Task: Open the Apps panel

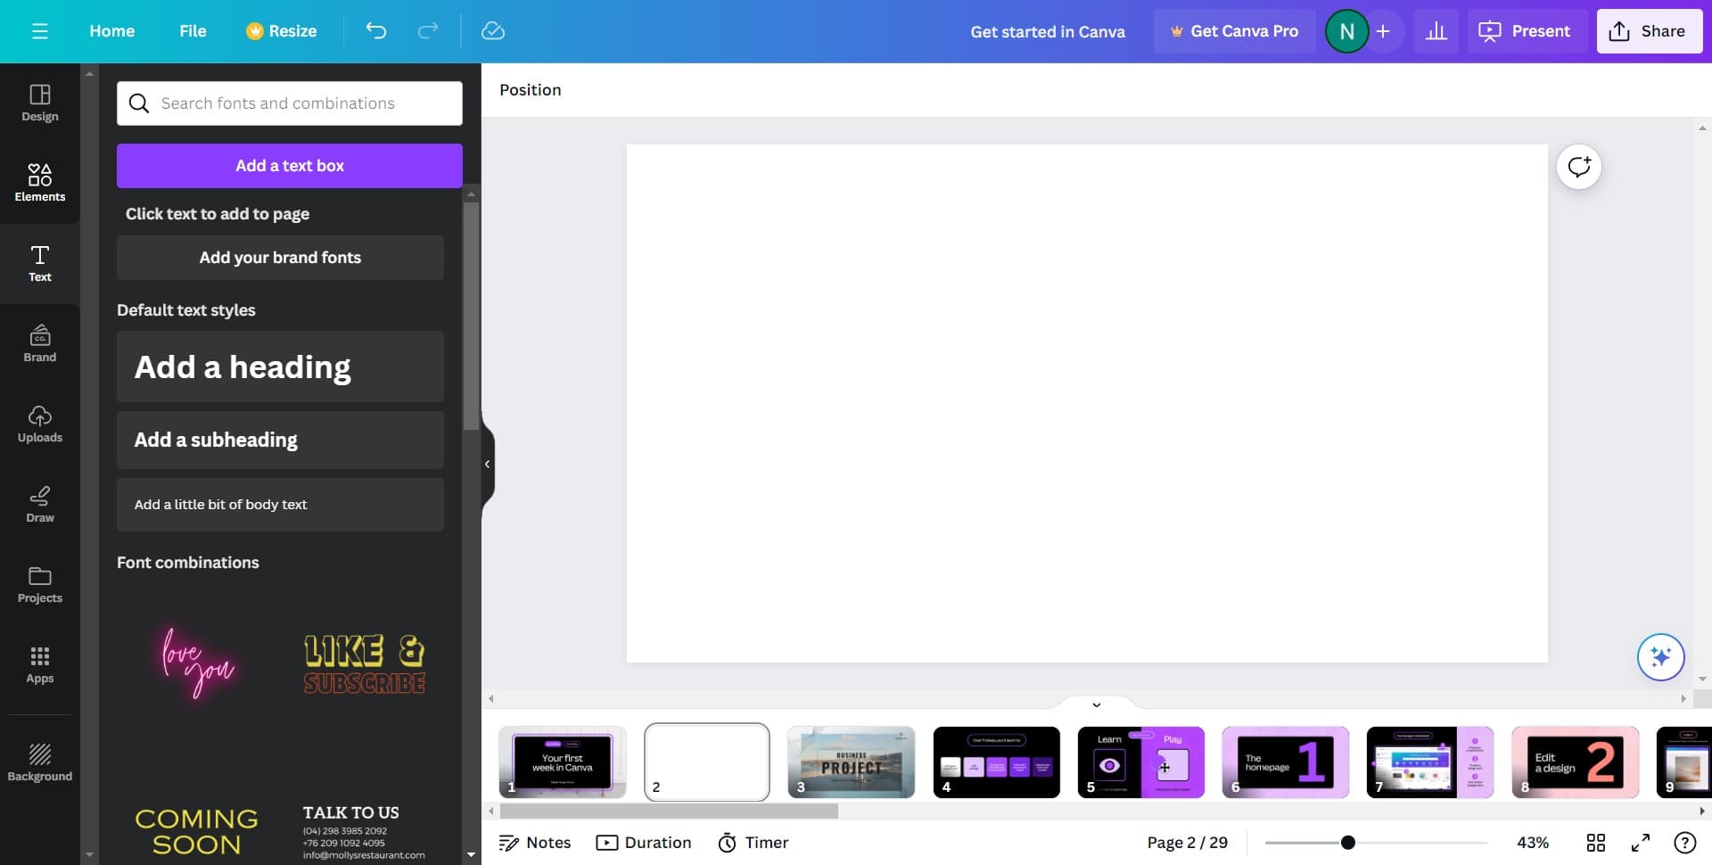Action: 39,664
